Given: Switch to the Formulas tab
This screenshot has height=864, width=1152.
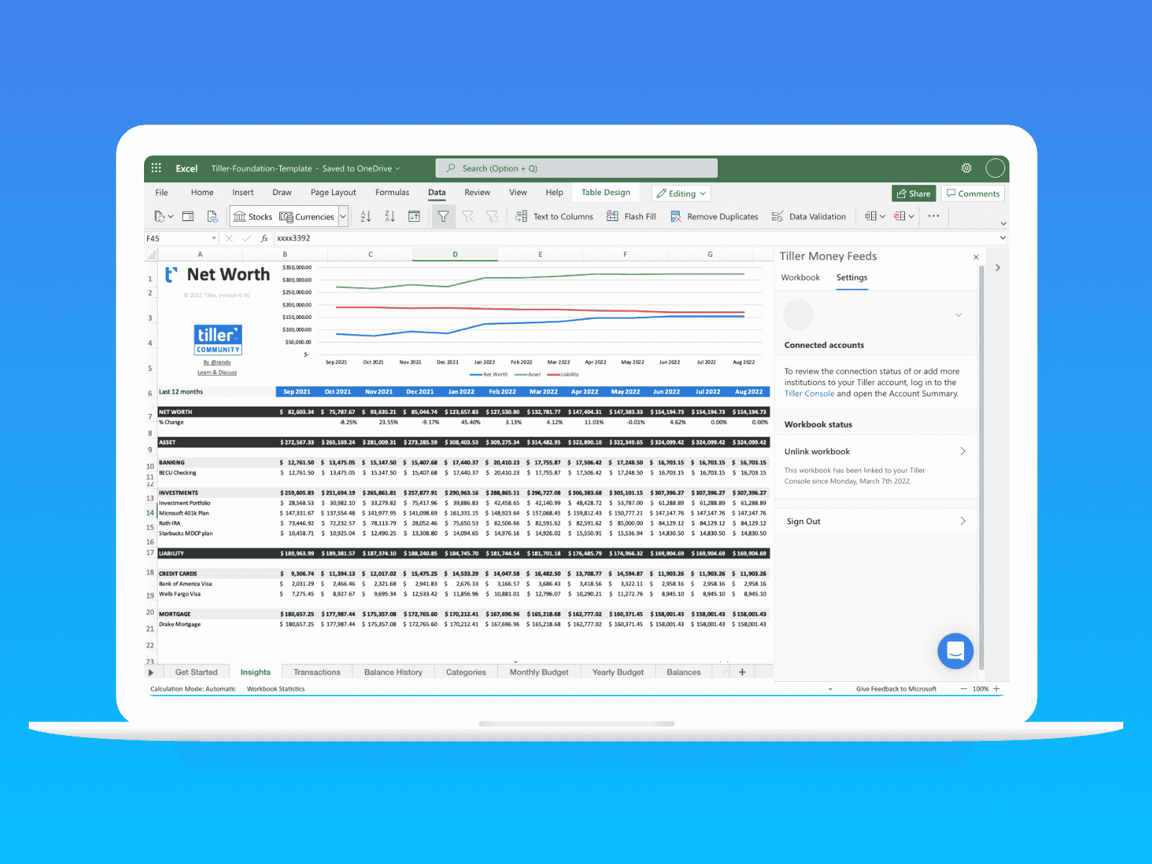Looking at the screenshot, I should tap(392, 192).
